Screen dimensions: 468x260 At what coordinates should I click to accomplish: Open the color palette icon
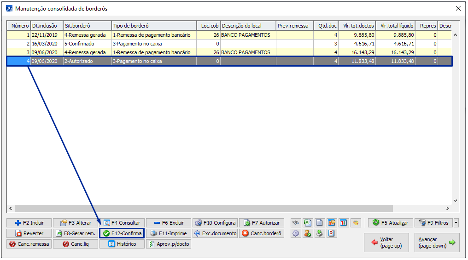click(x=355, y=223)
